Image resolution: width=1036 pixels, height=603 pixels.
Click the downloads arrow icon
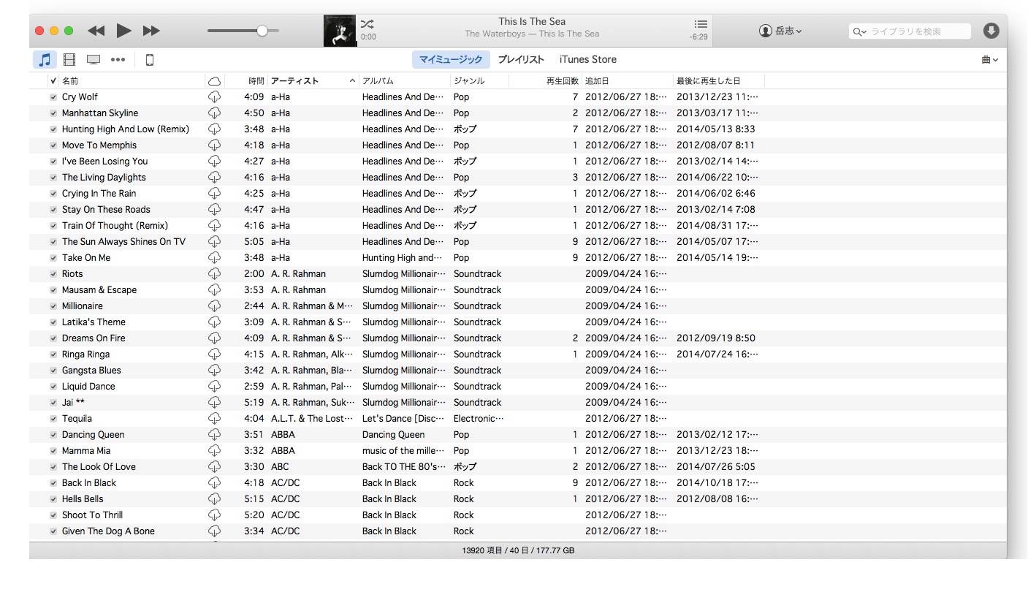click(991, 31)
